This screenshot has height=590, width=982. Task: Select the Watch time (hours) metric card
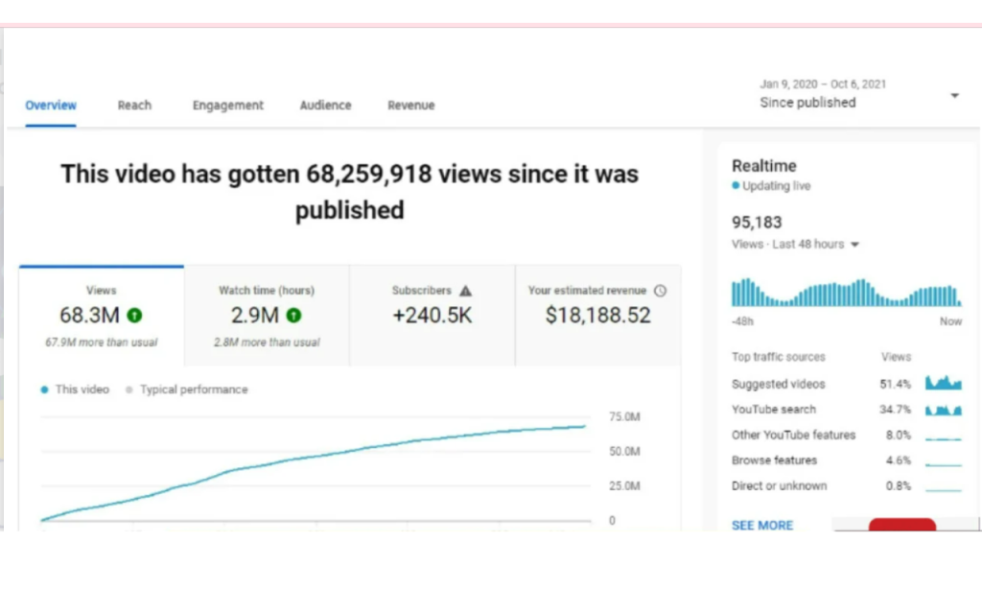point(267,316)
